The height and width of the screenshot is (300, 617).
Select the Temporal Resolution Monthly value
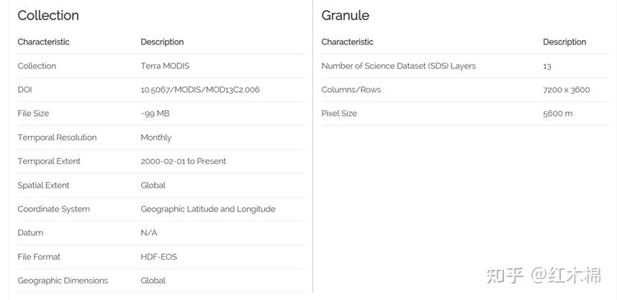[x=156, y=137]
